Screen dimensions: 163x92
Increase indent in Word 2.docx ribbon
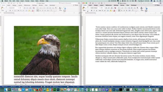[x=132, y=8]
